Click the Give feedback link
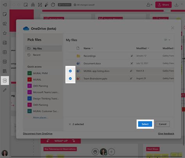 [x=166, y=134]
